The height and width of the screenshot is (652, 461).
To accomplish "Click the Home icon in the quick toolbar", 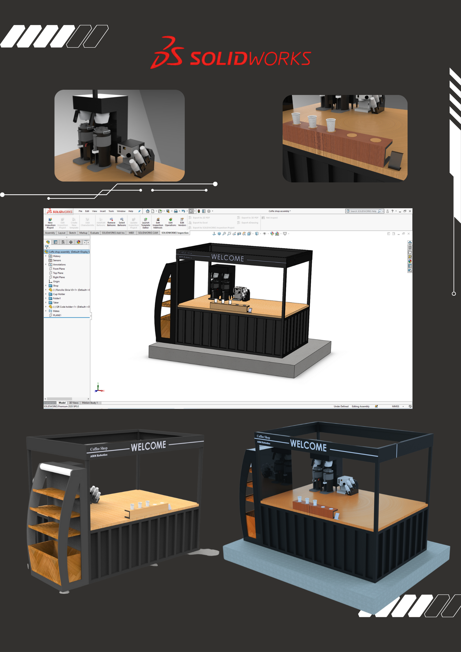I will point(148,211).
